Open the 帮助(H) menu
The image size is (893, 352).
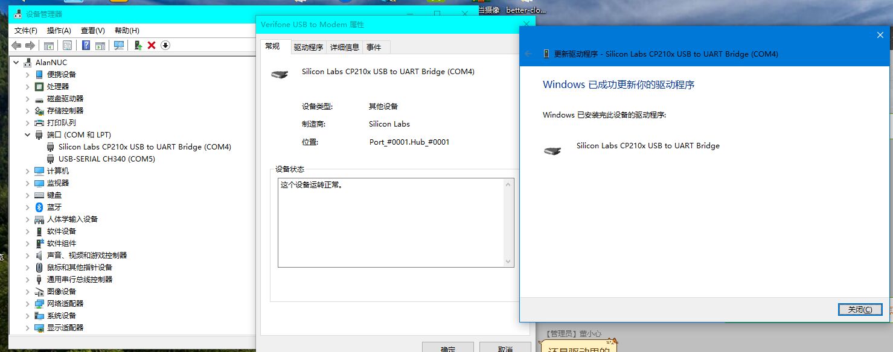(x=127, y=31)
